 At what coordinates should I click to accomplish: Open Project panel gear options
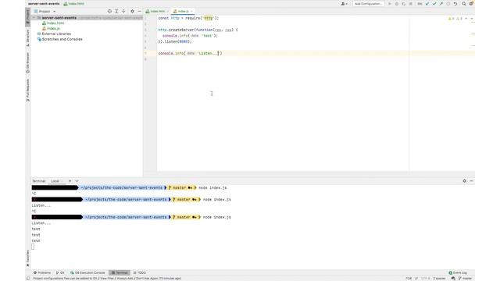pos(132,11)
